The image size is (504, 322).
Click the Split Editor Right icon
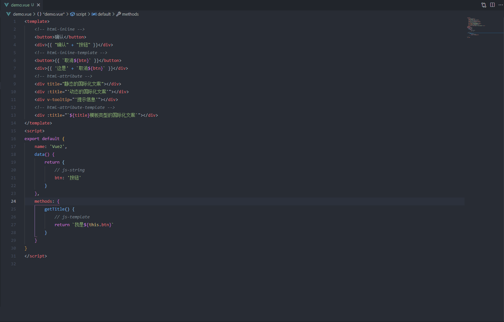tap(492, 5)
